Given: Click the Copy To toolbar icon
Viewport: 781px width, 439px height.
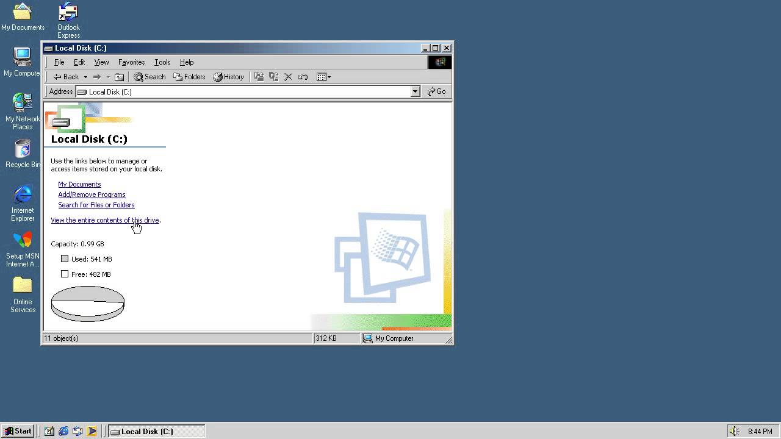Looking at the screenshot, I should tap(274, 77).
